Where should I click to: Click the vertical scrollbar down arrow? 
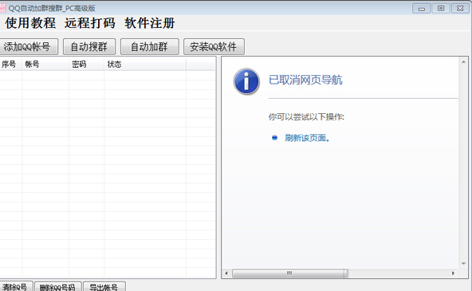463,264
